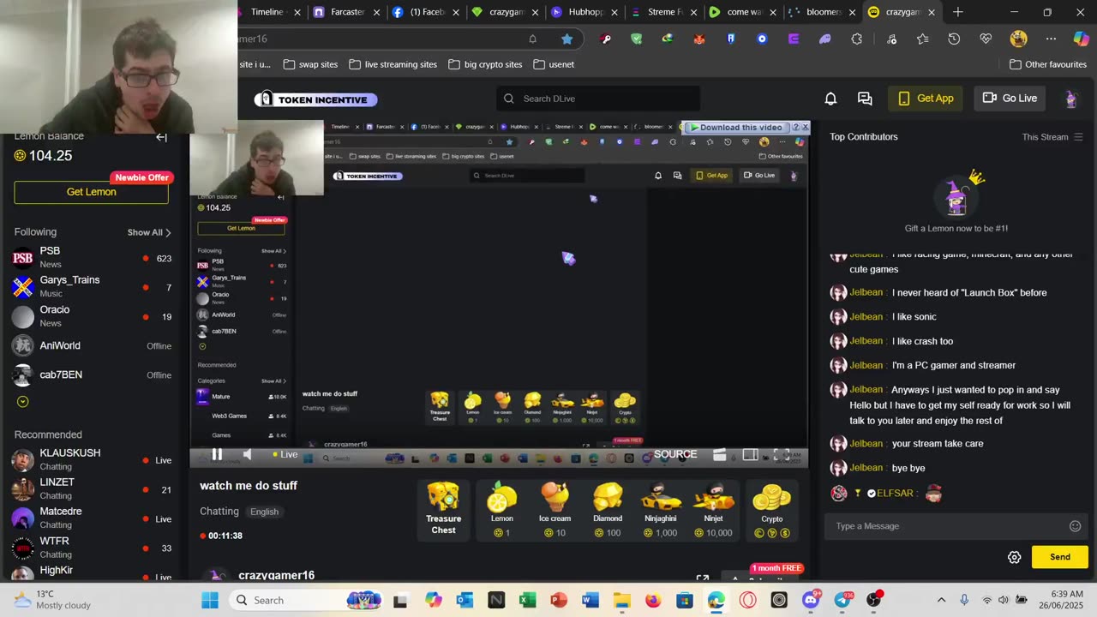
Task: Click the Token Incentive logo
Action: click(316, 99)
